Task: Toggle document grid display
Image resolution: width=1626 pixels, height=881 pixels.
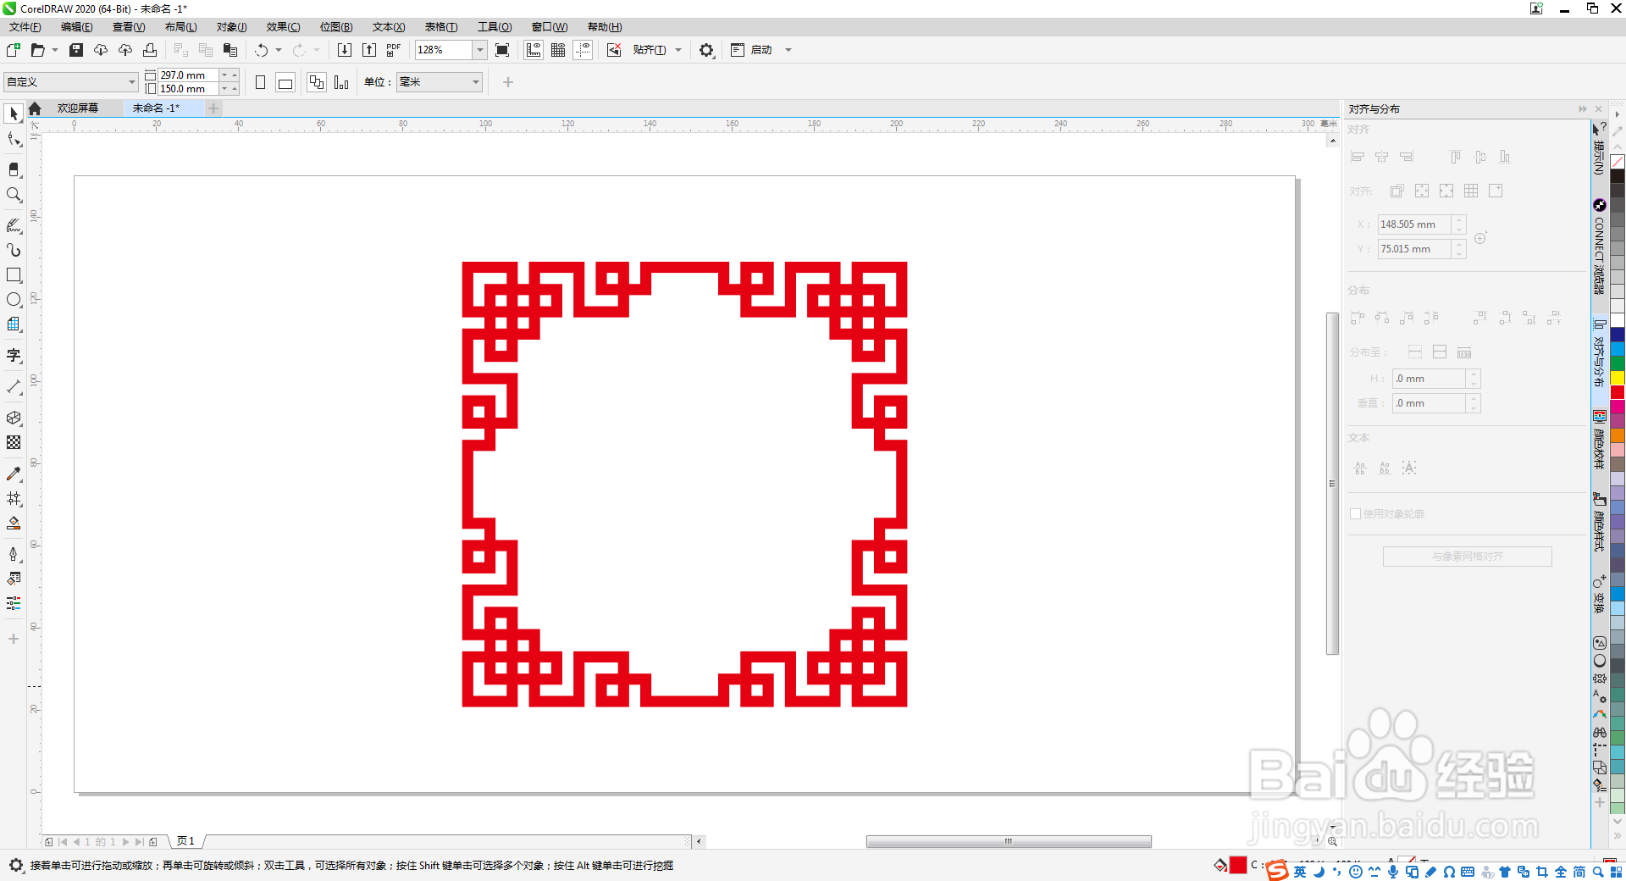Action: point(558,50)
